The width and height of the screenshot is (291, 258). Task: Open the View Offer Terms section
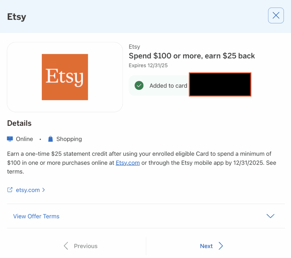36,216
